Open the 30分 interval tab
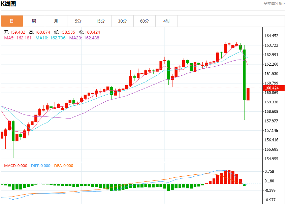The width and height of the screenshot is (288, 204). click(x=123, y=21)
